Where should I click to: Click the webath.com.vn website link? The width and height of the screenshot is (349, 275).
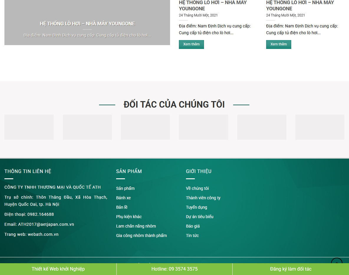coord(43,234)
